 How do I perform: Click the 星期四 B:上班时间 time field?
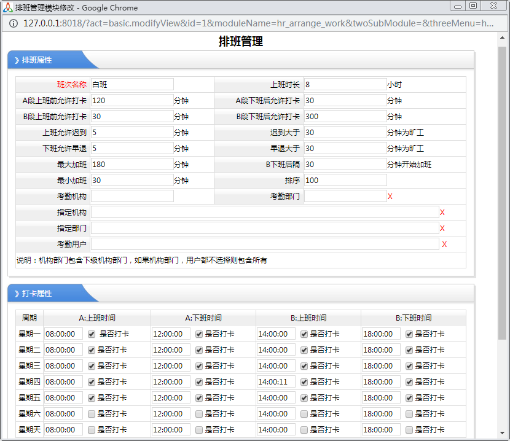coord(276,382)
